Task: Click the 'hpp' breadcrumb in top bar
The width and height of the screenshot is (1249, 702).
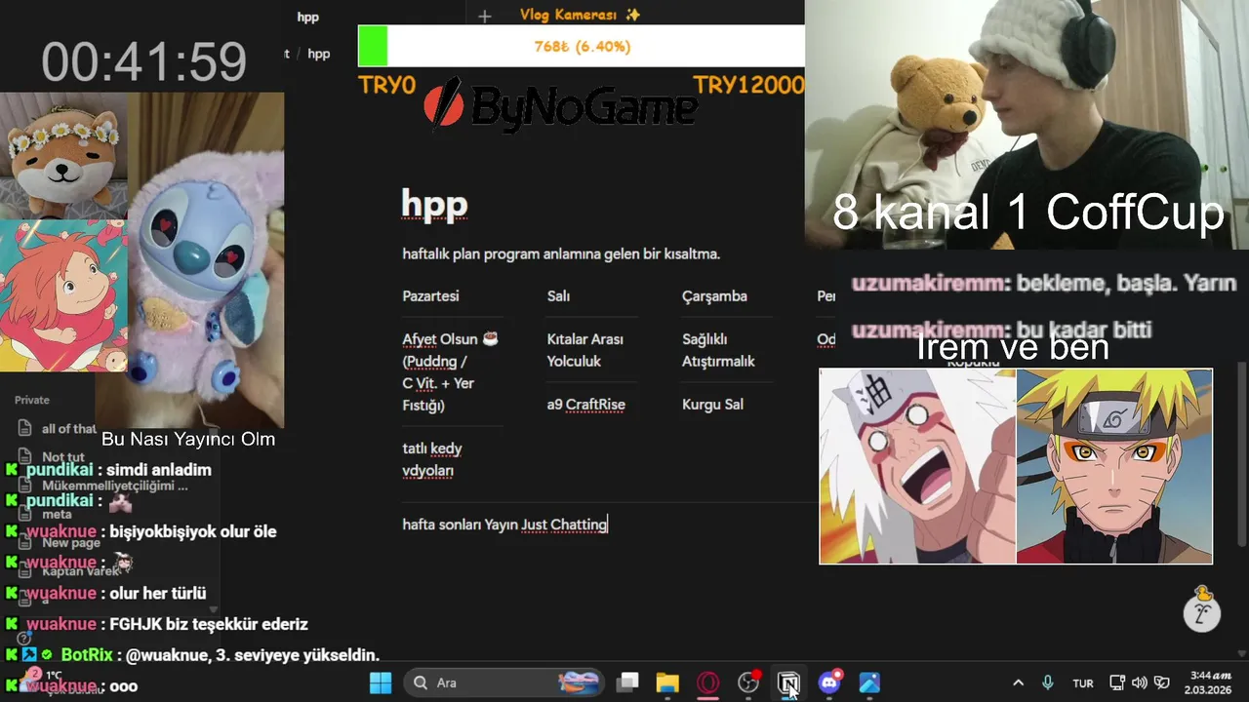Action: (x=319, y=54)
